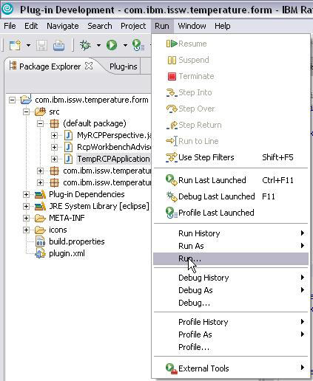Click the Plug-in Dependencies library icon
The image size is (313, 381).
[x=40, y=194]
